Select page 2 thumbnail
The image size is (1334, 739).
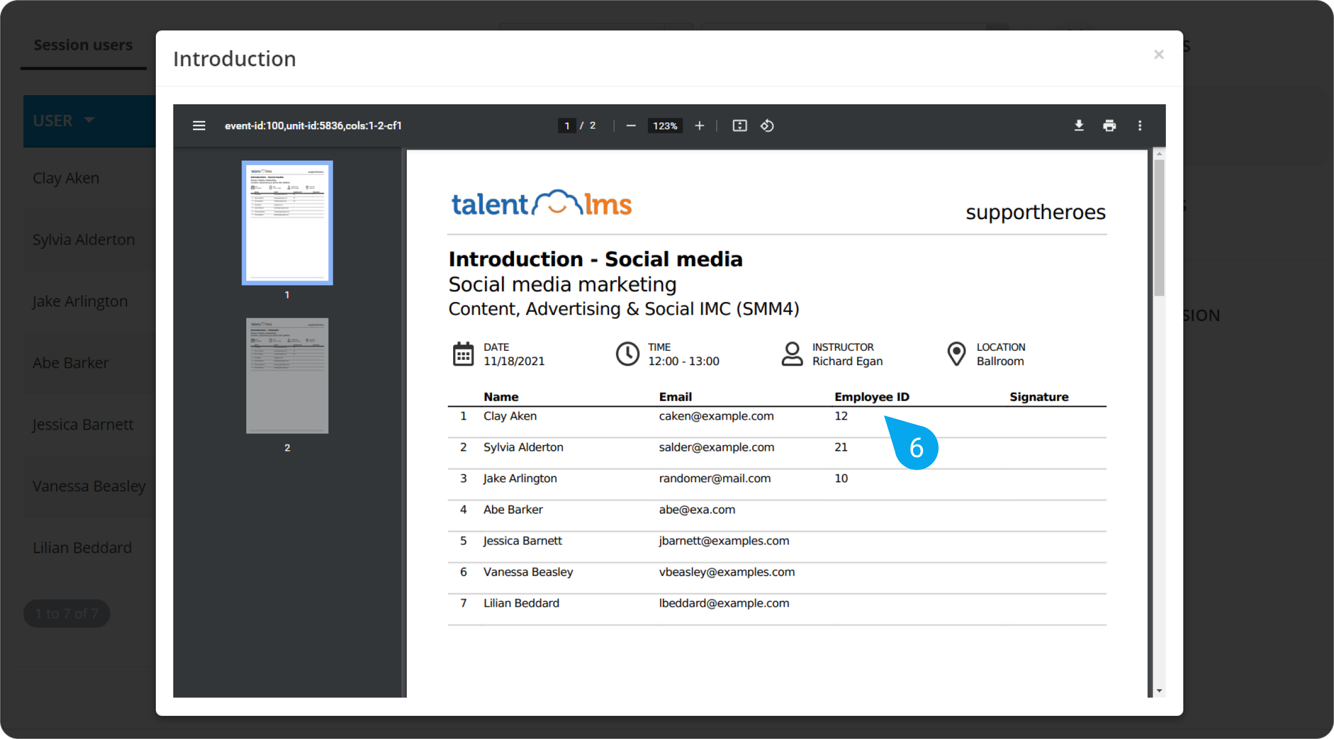[x=287, y=376]
